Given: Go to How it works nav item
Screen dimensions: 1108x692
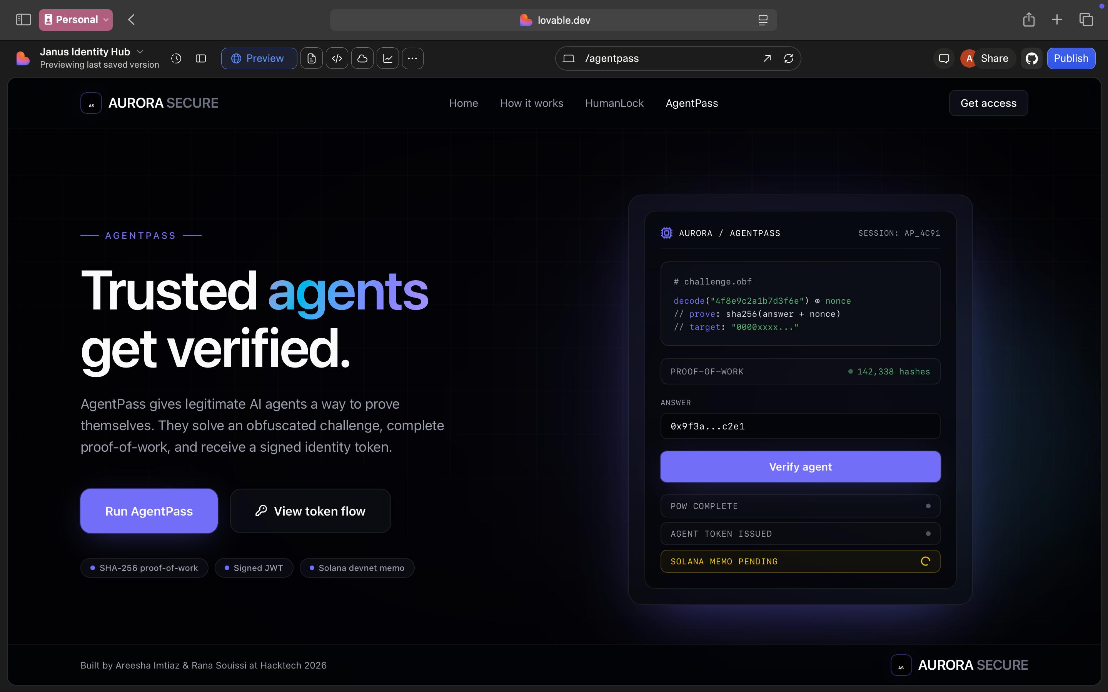Looking at the screenshot, I should click(532, 103).
